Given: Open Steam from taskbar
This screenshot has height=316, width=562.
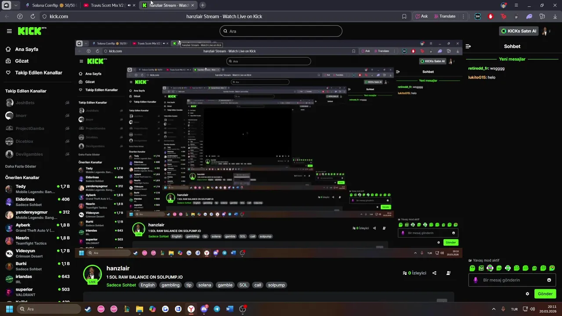Looking at the screenshot, I should [x=88, y=309].
